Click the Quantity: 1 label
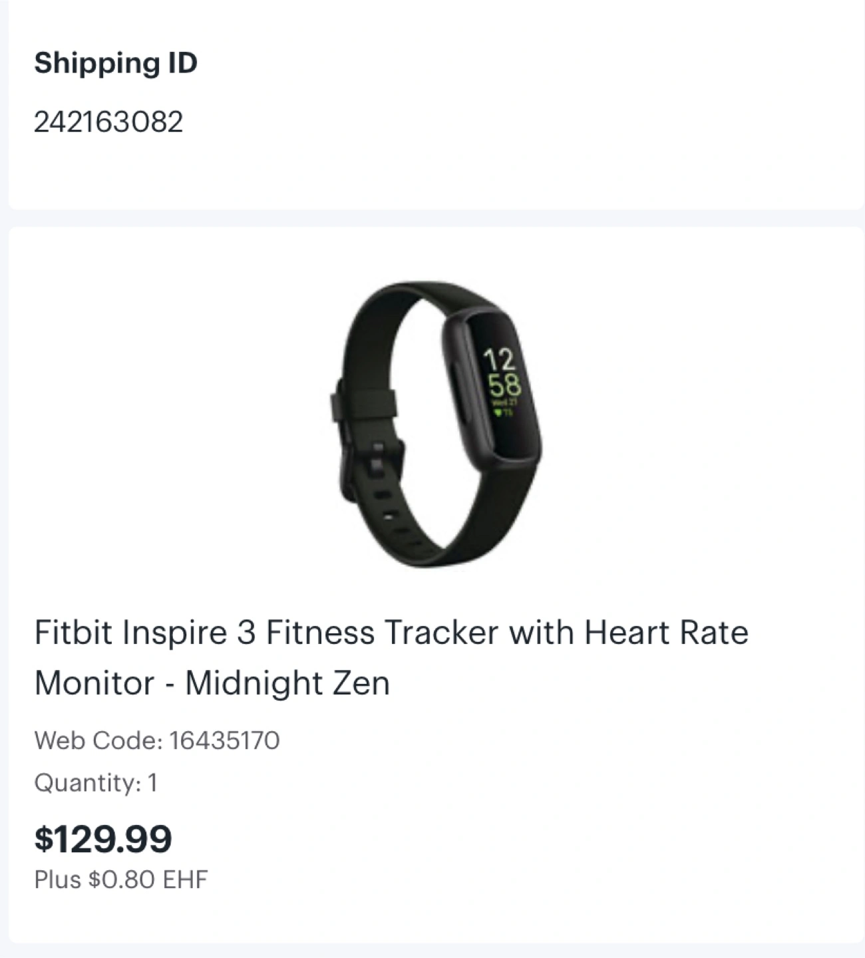The image size is (865, 958). [96, 782]
